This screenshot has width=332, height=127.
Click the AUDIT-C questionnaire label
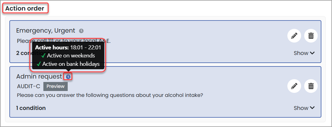click(28, 86)
